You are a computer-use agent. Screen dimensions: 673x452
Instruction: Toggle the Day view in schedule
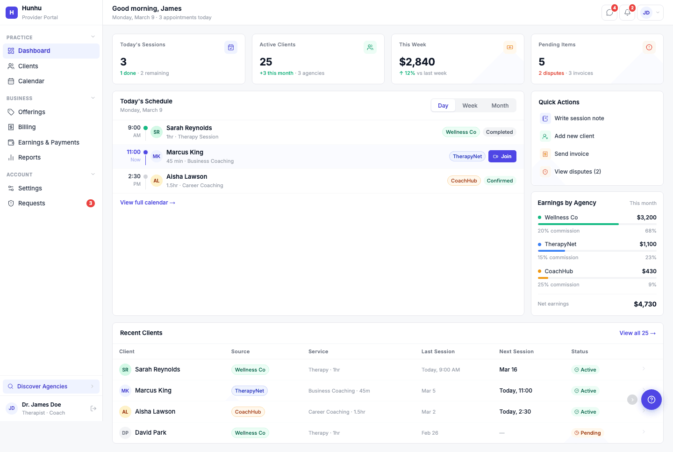[x=443, y=105]
